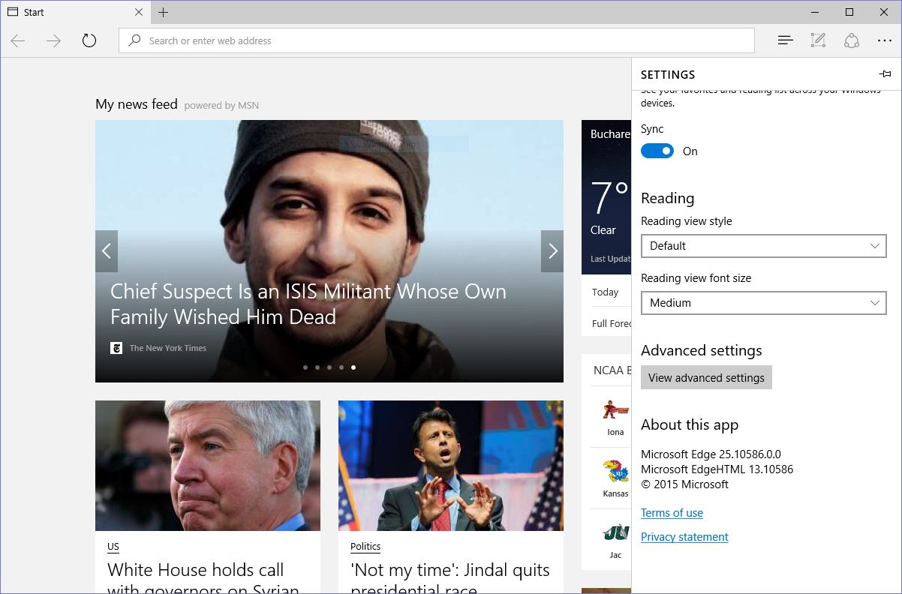The image size is (902, 594).
Task: Click the Microsoft Edge 25.10586.0.0 version text
Action: (x=711, y=454)
